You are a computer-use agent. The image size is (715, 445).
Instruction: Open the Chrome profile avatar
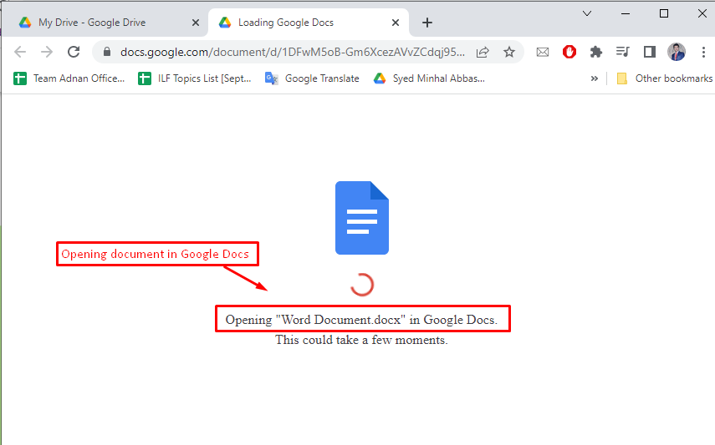(677, 52)
